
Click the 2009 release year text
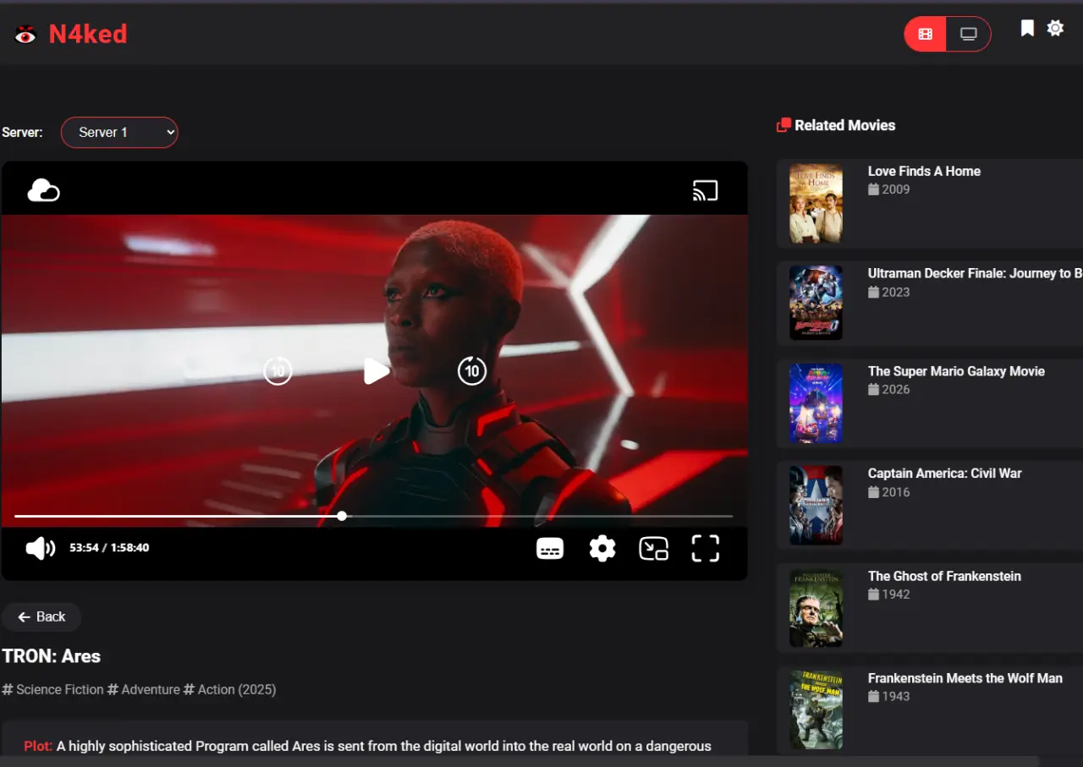(x=895, y=189)
